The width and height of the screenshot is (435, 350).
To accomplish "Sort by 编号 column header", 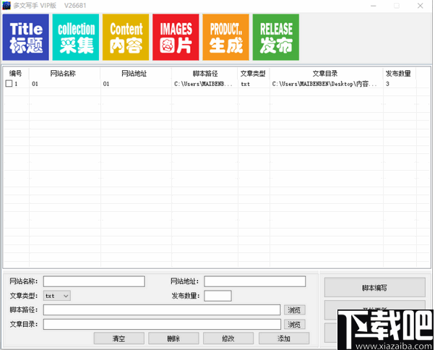I will coord(16,74).
